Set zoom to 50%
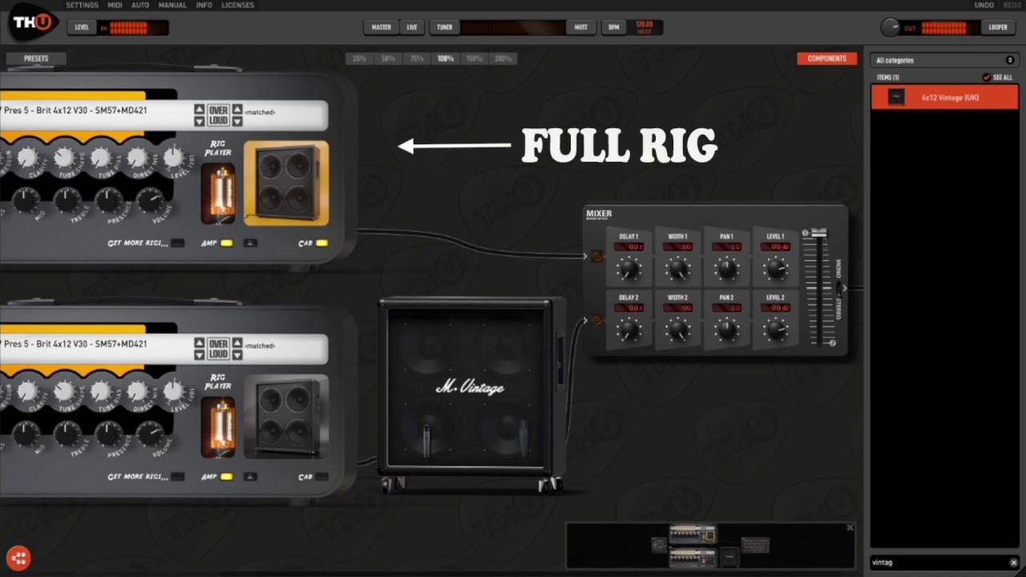Screen dimensions: 1026x577 pos(388,59)
